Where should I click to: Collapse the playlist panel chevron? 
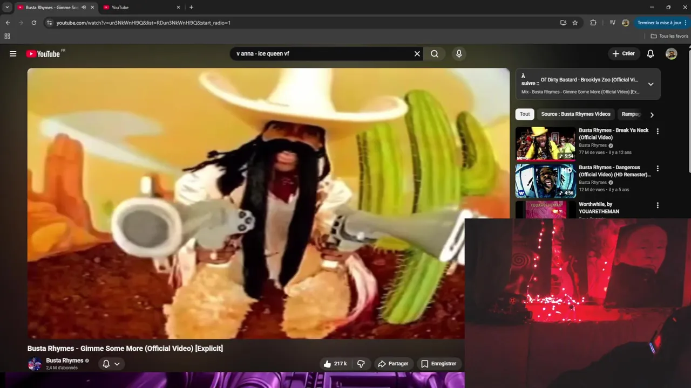tap(651, 84)
